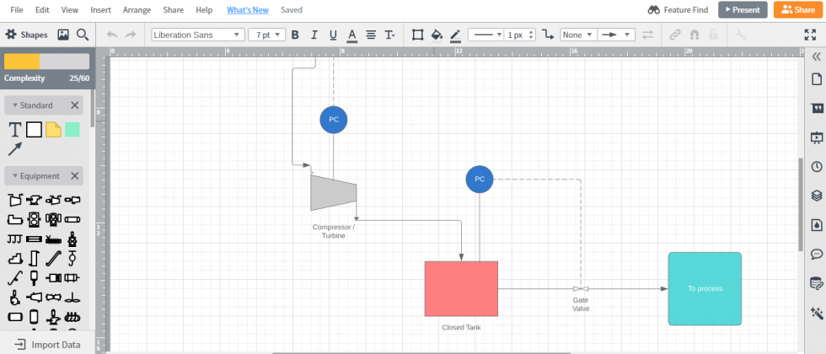Undo the last action
826x354 pixels.
click(x=111, y=35)
